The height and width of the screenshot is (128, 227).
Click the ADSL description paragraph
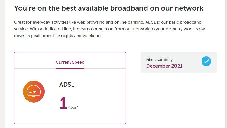pyautogui.click(x=109, y=29)
